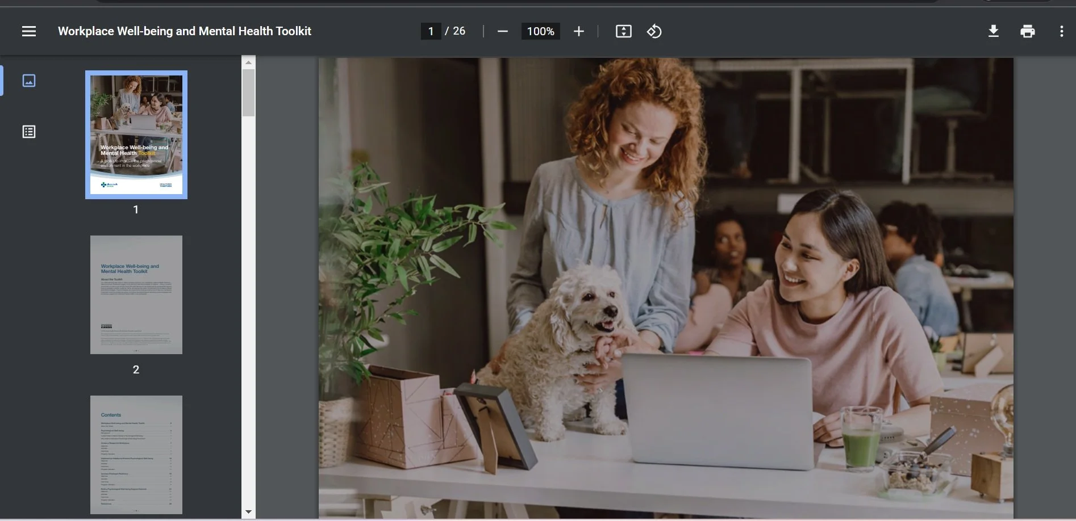Screen dimensions: 1076x521
Task: Click the 100% zoom level field
Action: click(x=540, y=31)
